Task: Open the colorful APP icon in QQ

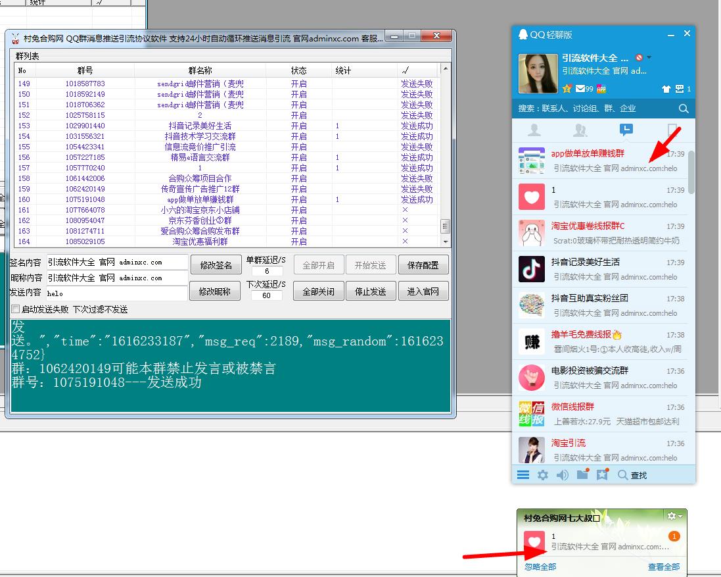Action: [601, 89]
